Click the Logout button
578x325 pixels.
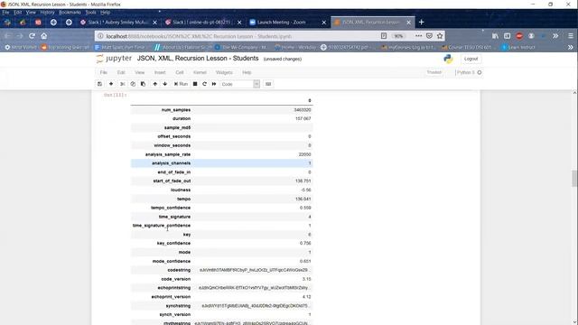tap(471, 59)
